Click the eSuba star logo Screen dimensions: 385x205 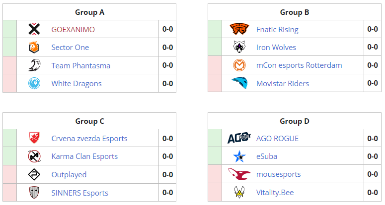pyautogui.click(x=239, y=156)
